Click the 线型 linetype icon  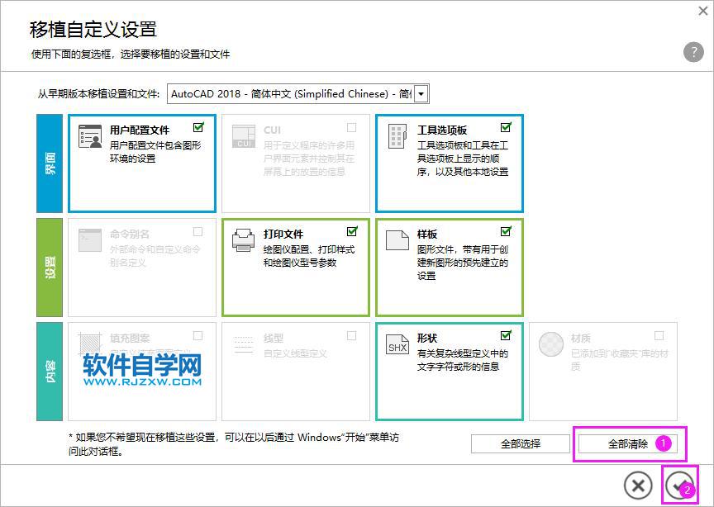(x=243, y=343)
